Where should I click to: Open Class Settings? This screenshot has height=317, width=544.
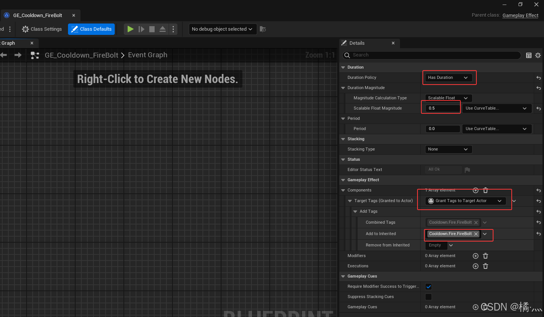click(42, 29)
